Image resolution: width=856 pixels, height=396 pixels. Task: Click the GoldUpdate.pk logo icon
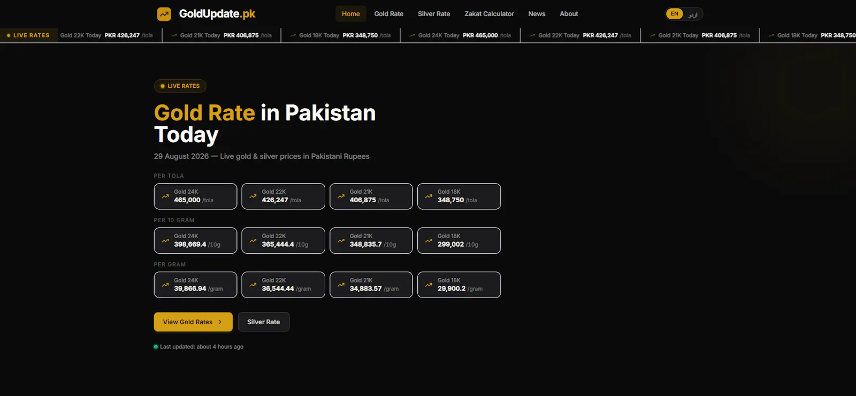point(164,14)
